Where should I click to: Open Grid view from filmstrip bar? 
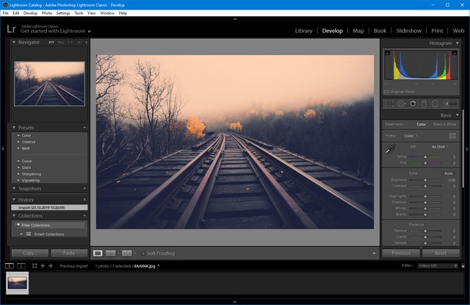(x=35, y=265)
